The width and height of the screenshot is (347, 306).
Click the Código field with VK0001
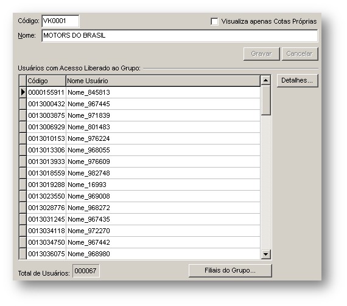(60, 21)
